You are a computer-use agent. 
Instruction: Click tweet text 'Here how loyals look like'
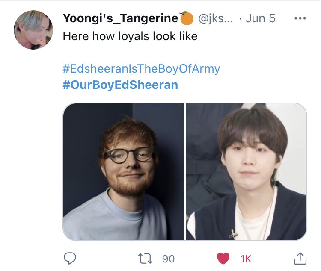coord(130,36)
